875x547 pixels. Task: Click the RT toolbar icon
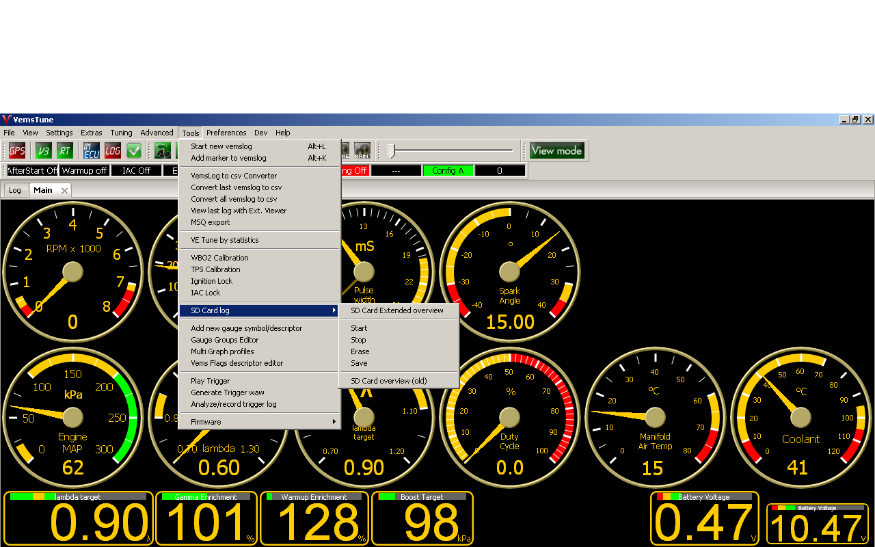tap(65, 150)
